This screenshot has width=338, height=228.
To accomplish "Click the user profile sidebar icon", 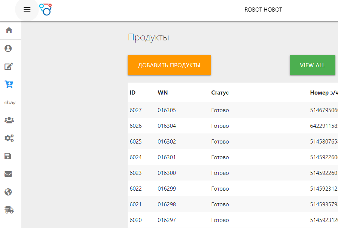I will 9,48.
